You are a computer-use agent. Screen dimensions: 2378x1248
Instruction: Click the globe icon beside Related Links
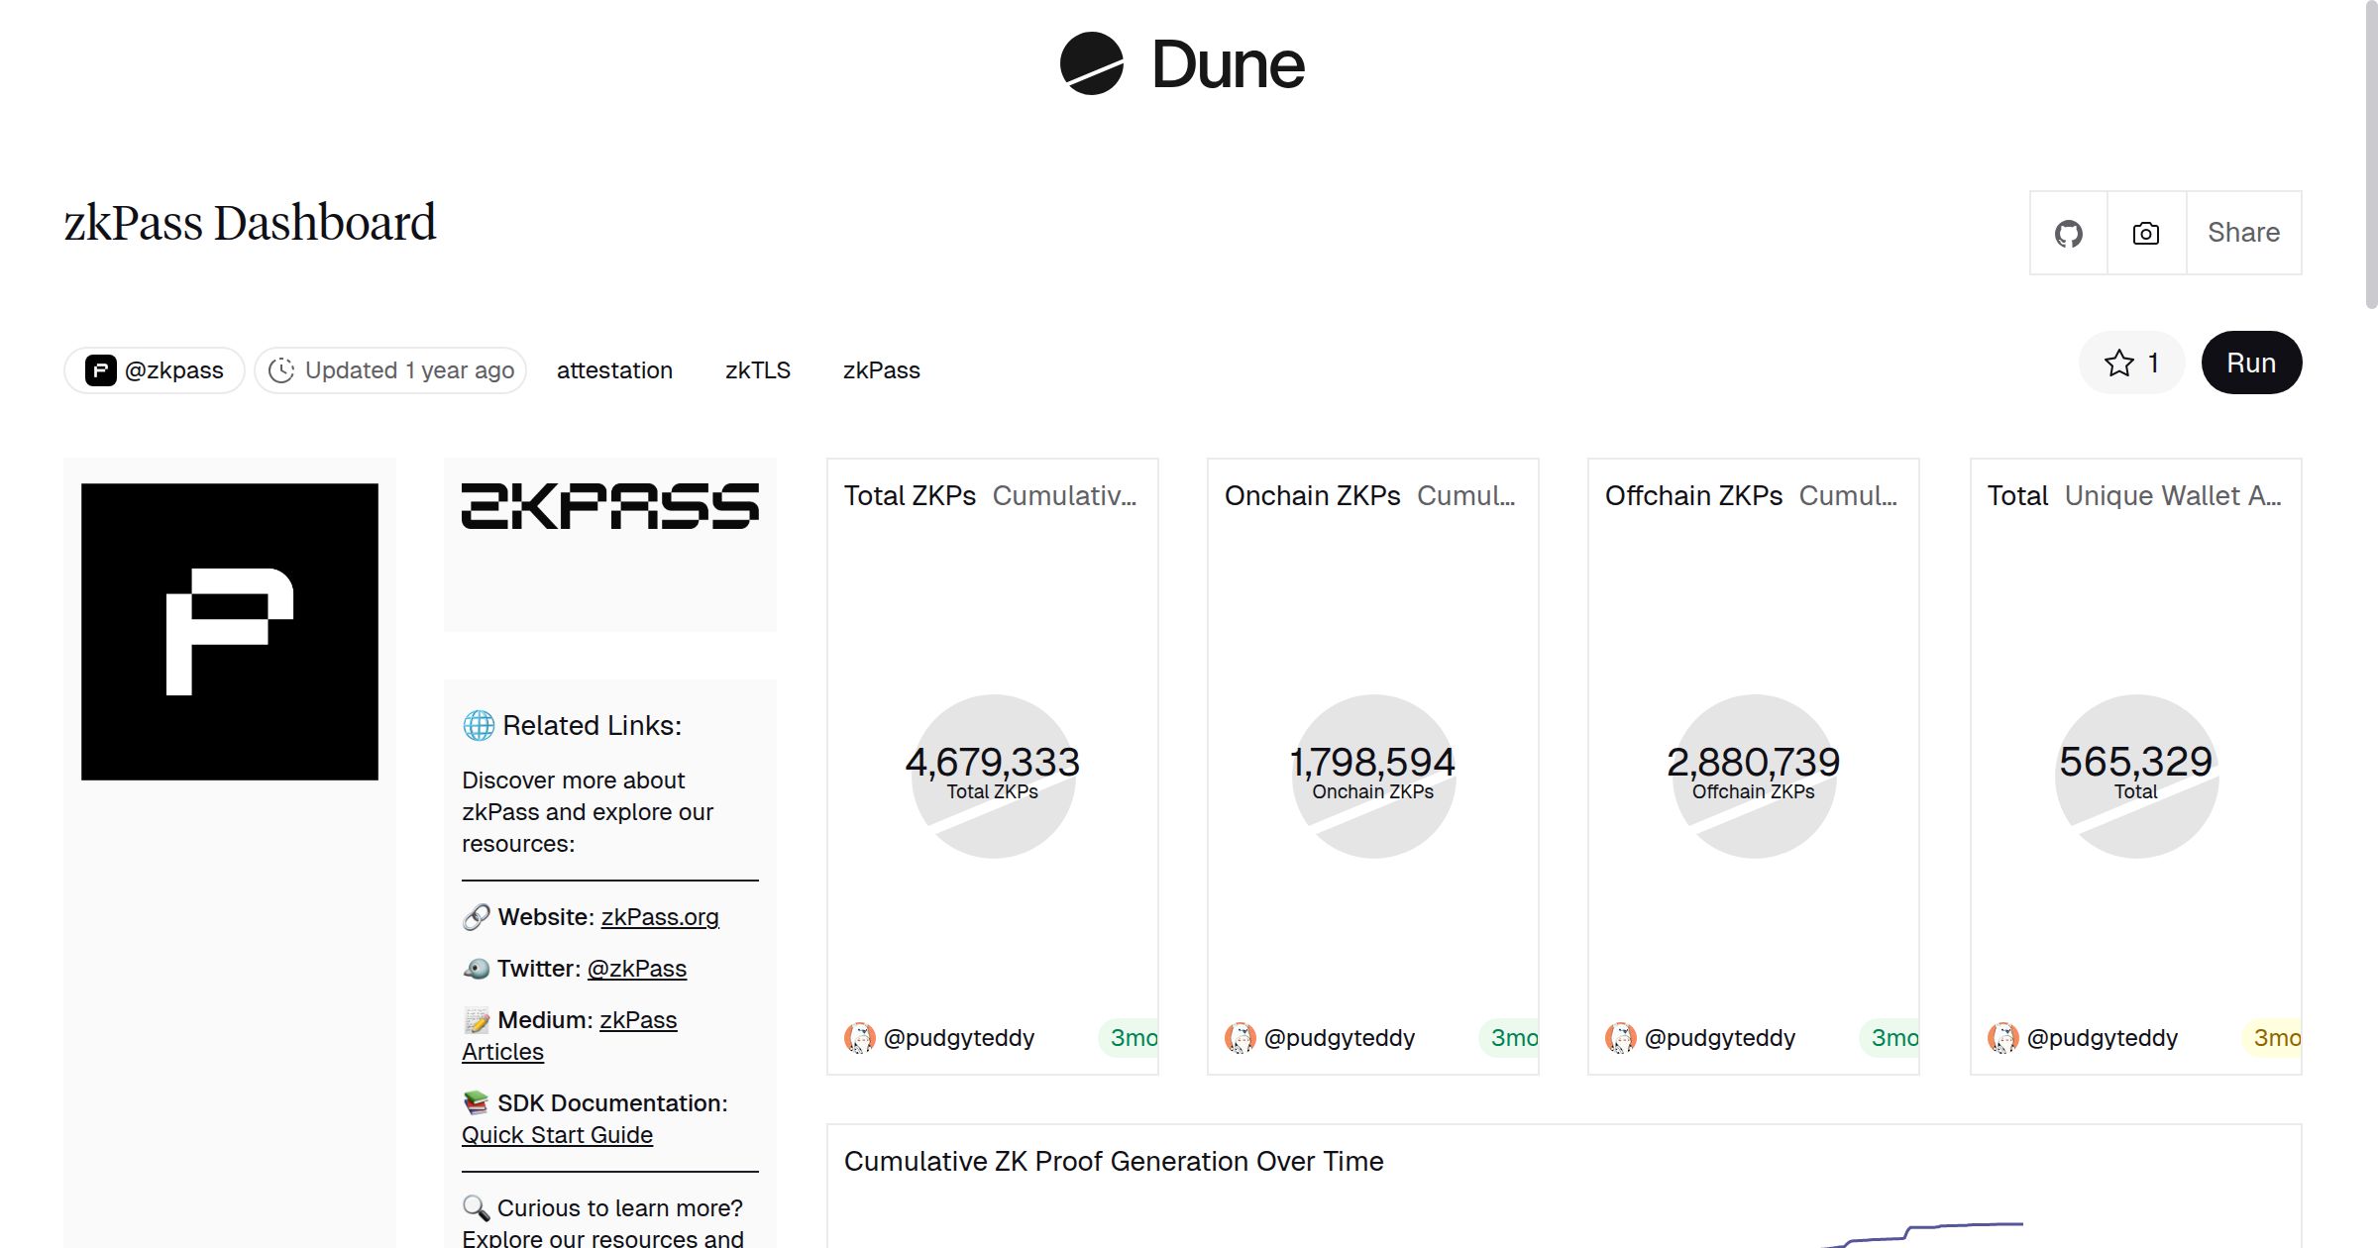pos(477,725)
